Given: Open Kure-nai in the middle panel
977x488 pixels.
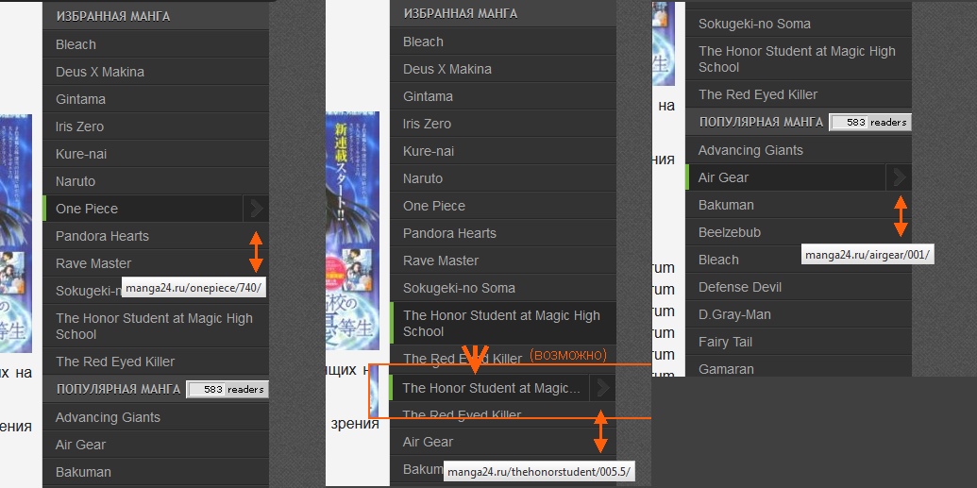Looking at the screenshot, I should click(503, 151).
